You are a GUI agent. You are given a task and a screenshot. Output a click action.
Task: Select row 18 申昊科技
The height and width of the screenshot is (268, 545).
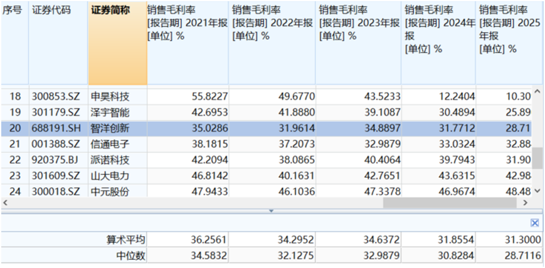click(267, 97)
